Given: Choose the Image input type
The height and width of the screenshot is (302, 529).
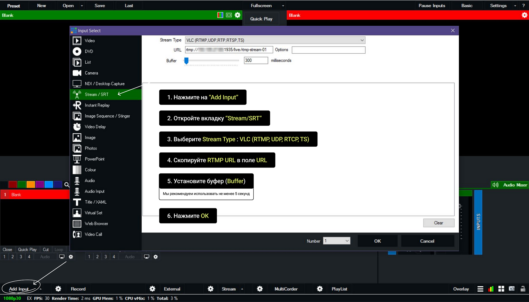Looking at the screenshot, I should pos(106,138).
